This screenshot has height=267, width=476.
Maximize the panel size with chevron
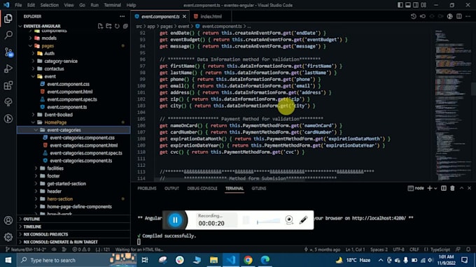[461, 188]
